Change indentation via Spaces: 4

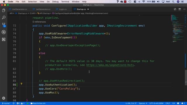coord(143,103)
